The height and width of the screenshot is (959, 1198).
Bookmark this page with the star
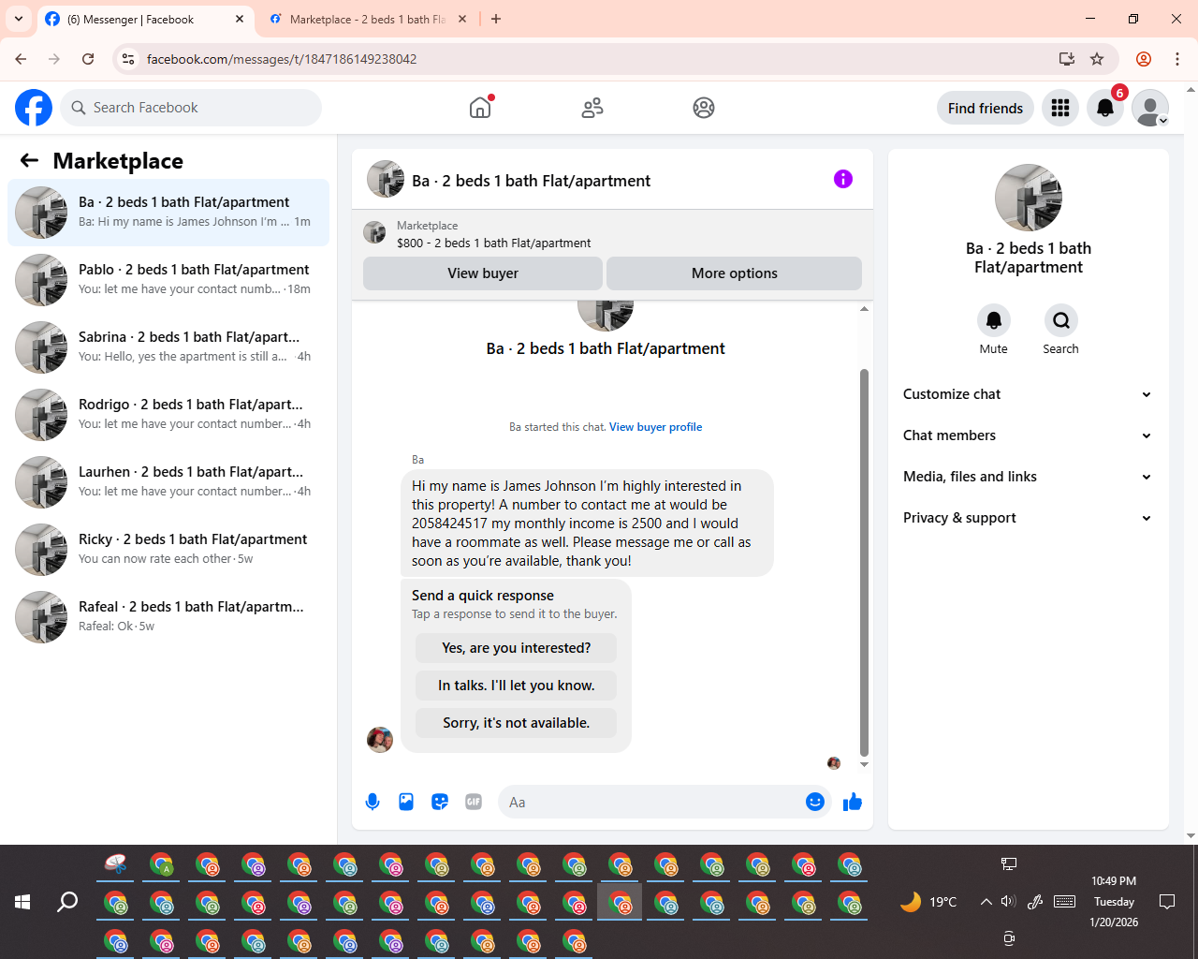point(1097,59)
